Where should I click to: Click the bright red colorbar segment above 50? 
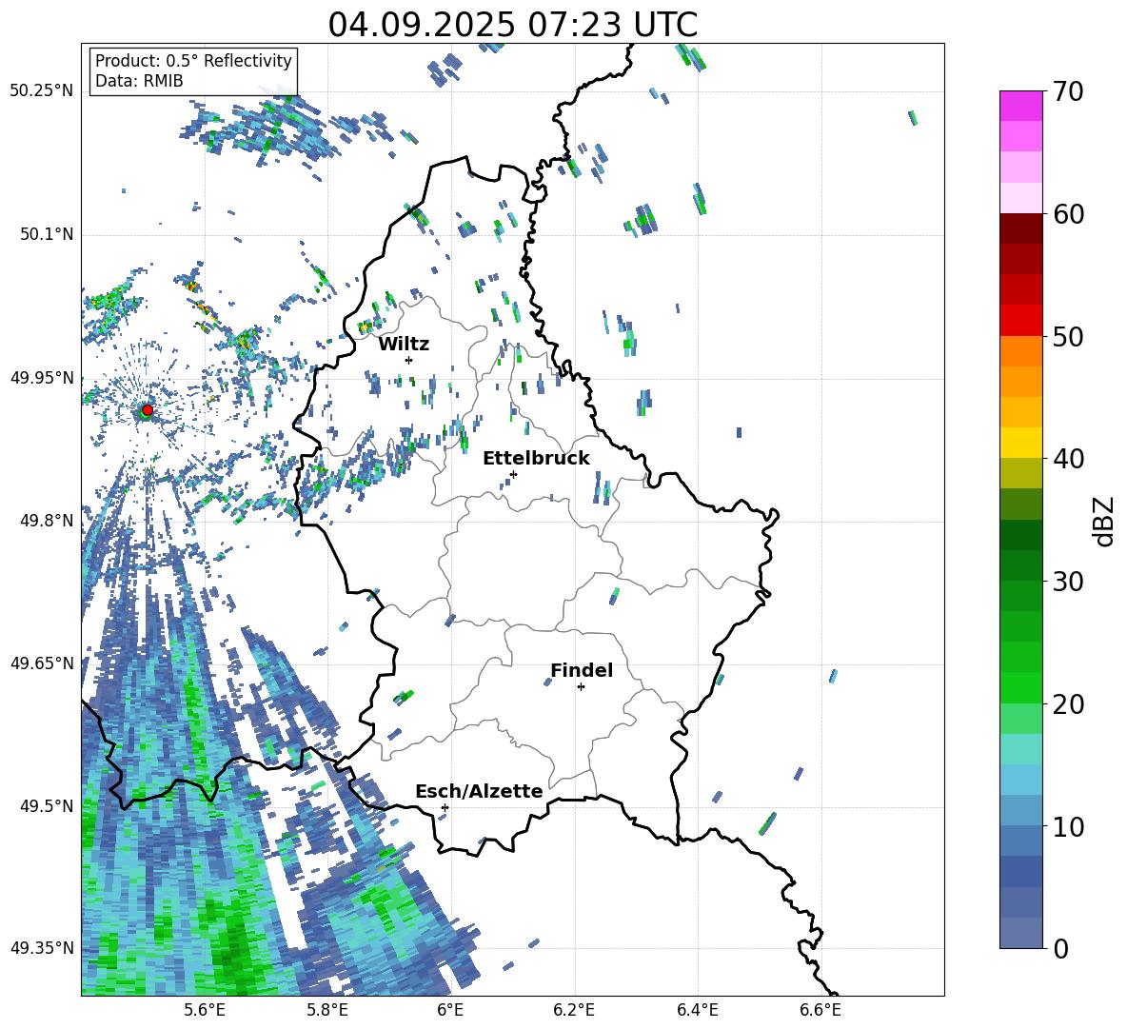click(1020, 321)
